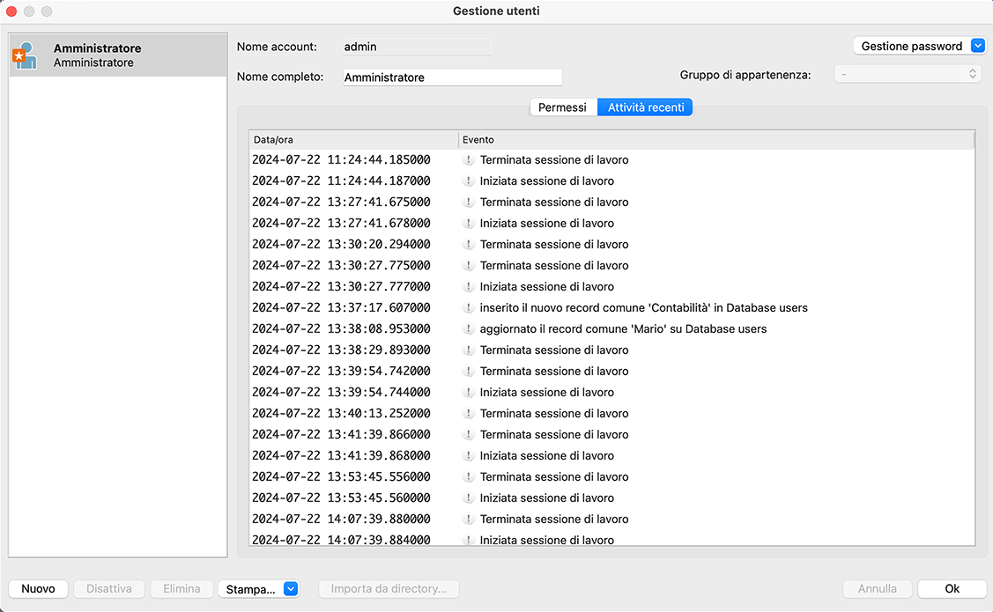Viewport: 993px width, 612px height.
Task: Click info icon beside 'Mario' record event
Action: [469, 329]
